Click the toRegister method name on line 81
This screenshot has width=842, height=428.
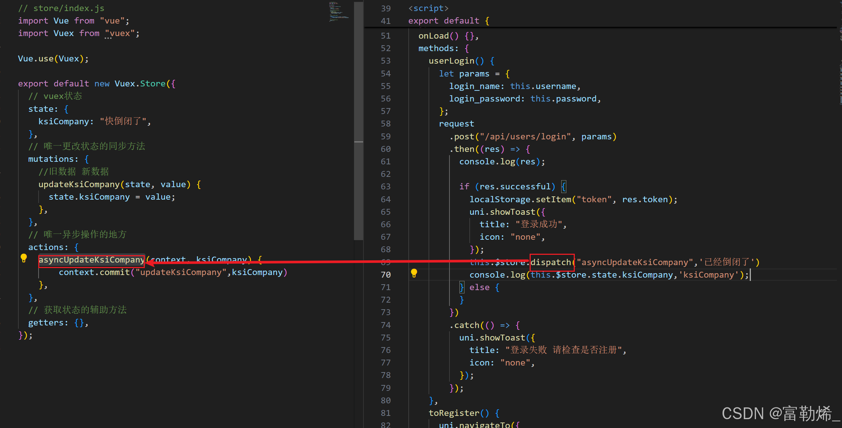(x=454, y=413)
